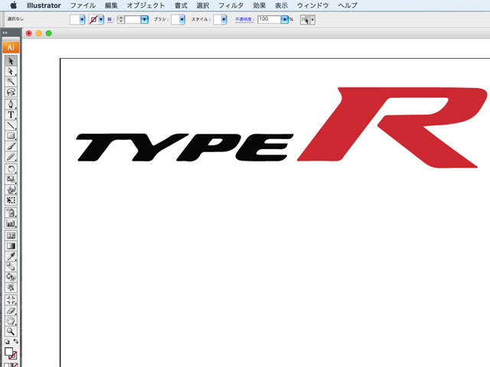
Task: Select the Eraser tool
Action: tap(11, 310)
